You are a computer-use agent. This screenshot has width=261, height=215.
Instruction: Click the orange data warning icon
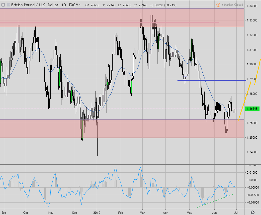(218, 5)
